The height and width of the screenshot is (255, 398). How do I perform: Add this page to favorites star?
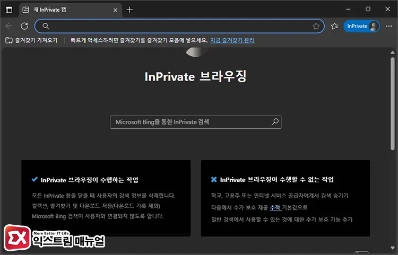pyautogui.click(x=316, y=26)
